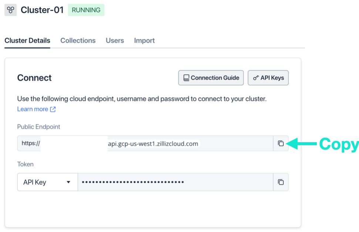Switch to the Collections tab

[78, 40]
